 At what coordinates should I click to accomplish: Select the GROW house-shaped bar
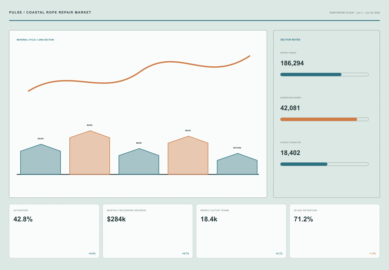point(41,159)
